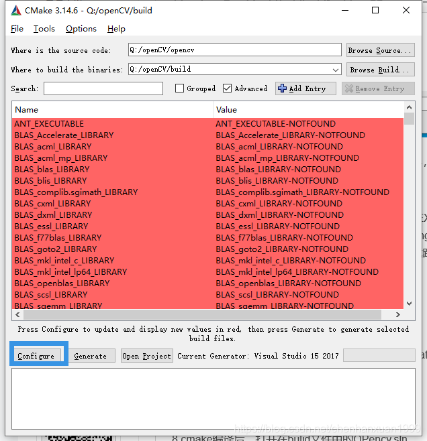Screen dimensions: 427x441
Task: Select the BLAS_mkl_intel_lp64_LIBRARY entry name
Action: click(70, 271)
